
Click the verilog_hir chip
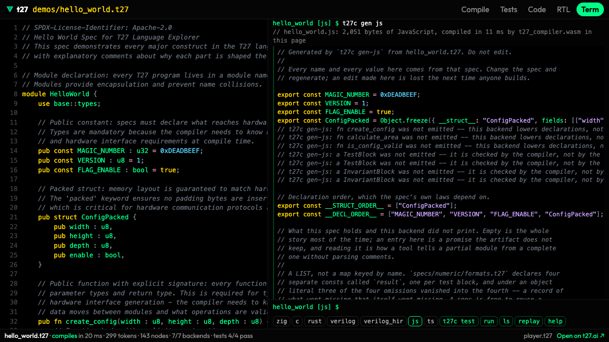click(x=383, y=321)
